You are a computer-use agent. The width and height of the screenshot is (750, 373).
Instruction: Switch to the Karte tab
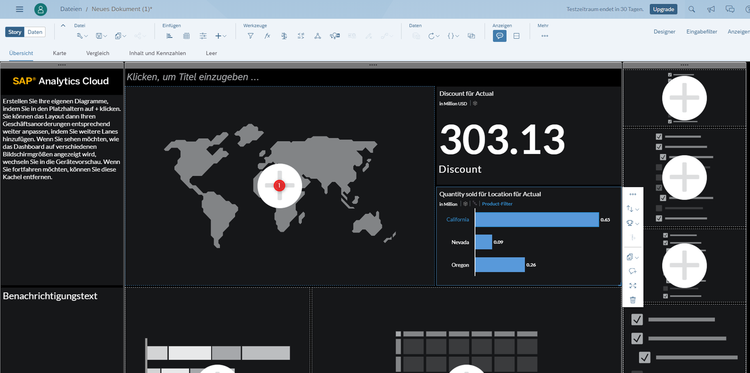(x=59, y=53)
